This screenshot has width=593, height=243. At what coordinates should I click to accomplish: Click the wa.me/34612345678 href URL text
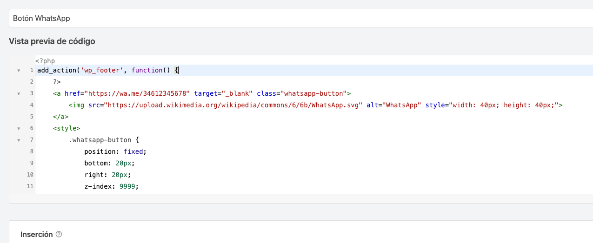point(137,93)
